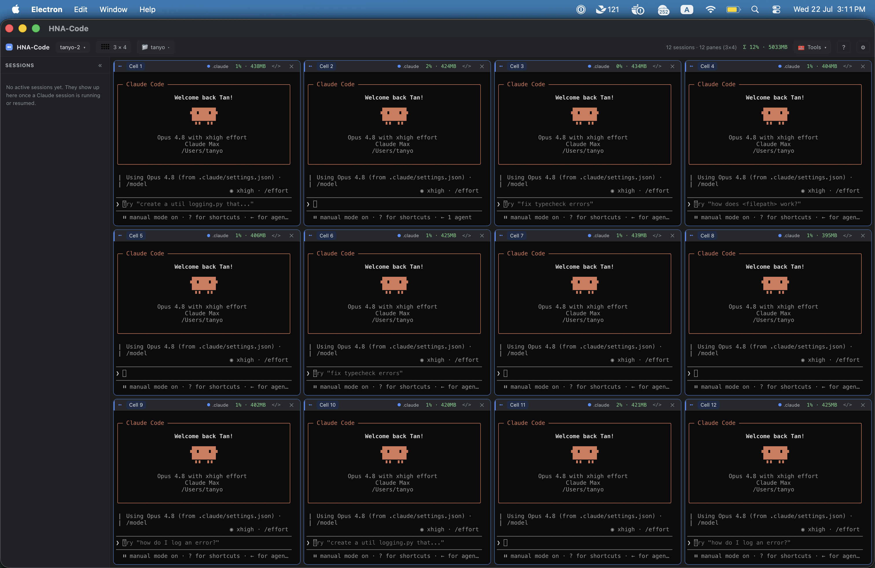Close the Cell 12 pane
Image resolution: width=875 pixels, height=568 pixels.
(x=863, y=405)
